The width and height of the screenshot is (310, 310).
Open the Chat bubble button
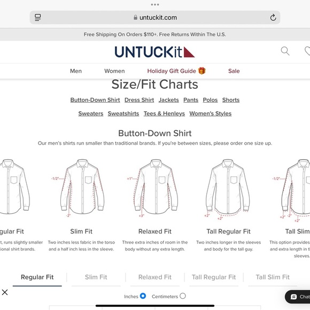click(x=298, y=297)
